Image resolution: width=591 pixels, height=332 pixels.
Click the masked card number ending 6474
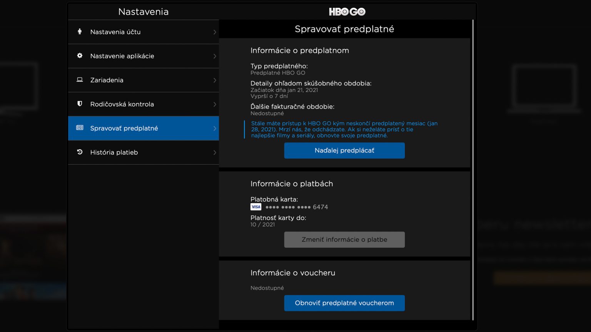pyautogui.click(x=297, y=207)
